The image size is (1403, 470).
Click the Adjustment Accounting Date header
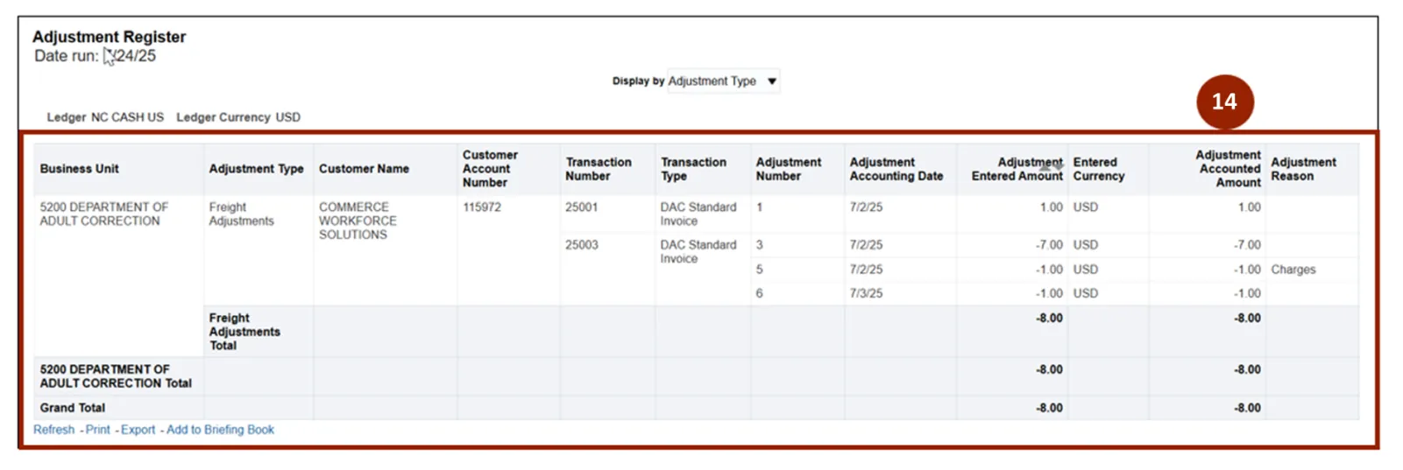pyautogui.click(x=896, y=169)
